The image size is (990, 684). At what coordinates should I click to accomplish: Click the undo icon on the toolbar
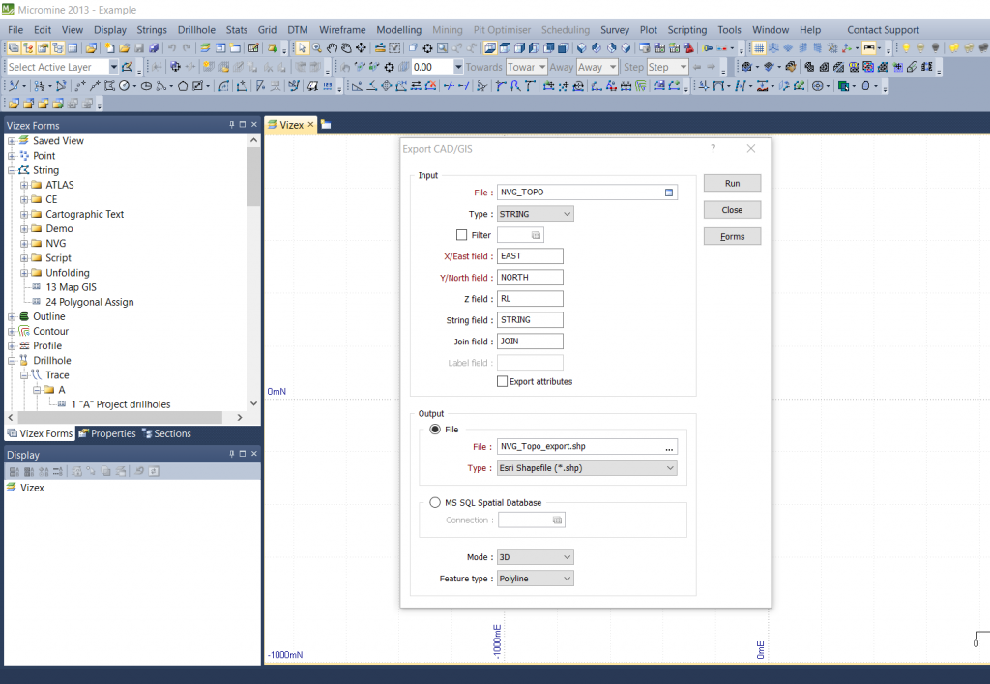tap(173, 47)
